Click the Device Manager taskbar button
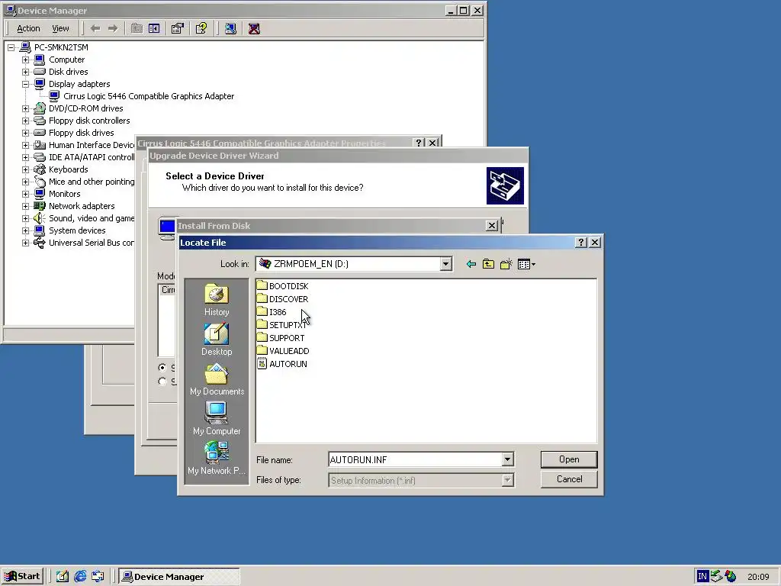This screenshot has height=586, width=781. click(179, 577)
